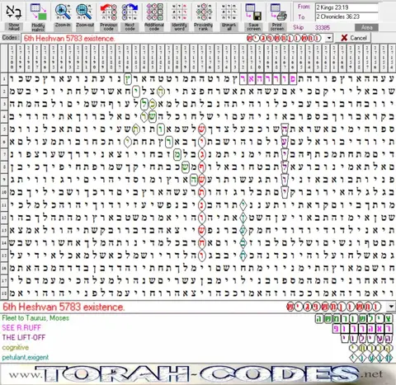Open the Codes dropdown arrow
Image resolution: width=396 pixels, height=385 pixels.
pyautogui.click(x=329, y=38)
